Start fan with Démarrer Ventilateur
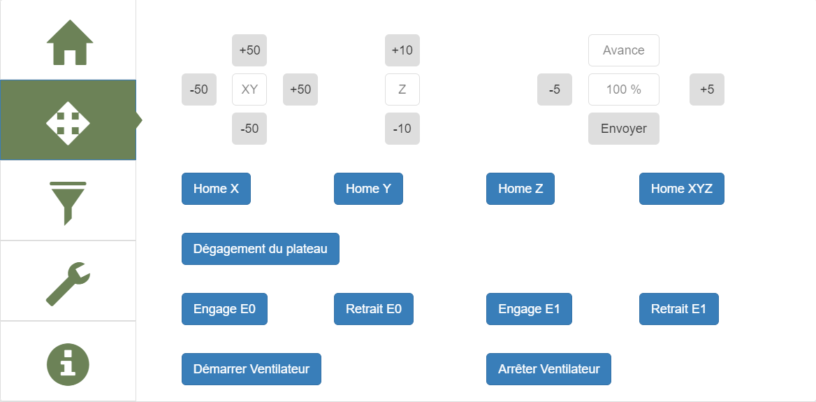816x402 pixels. click(x=251, y=369)
